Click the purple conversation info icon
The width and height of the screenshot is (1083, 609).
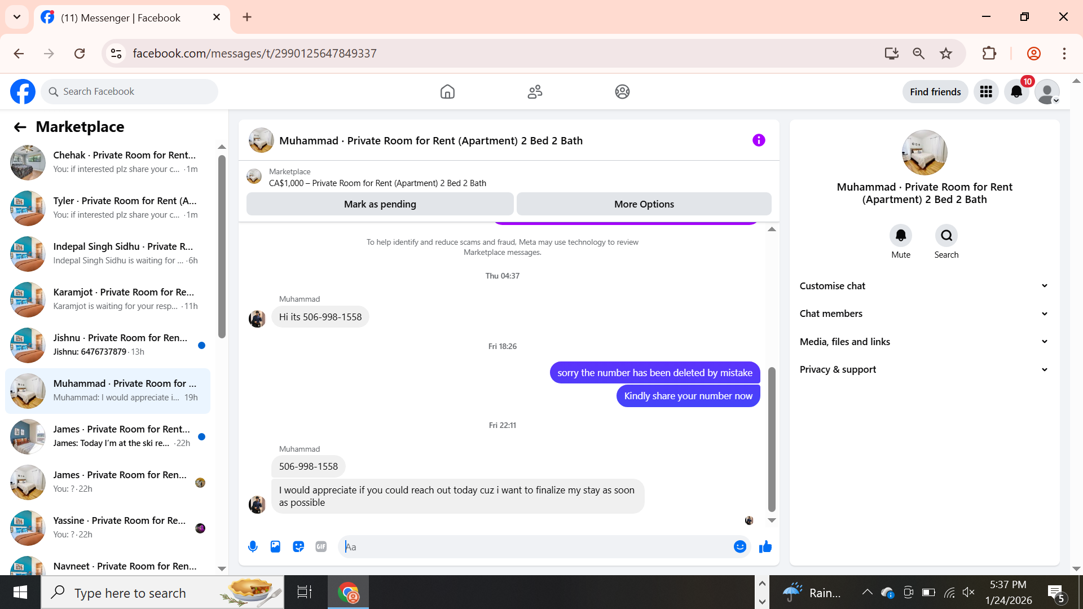coord(759,140)
